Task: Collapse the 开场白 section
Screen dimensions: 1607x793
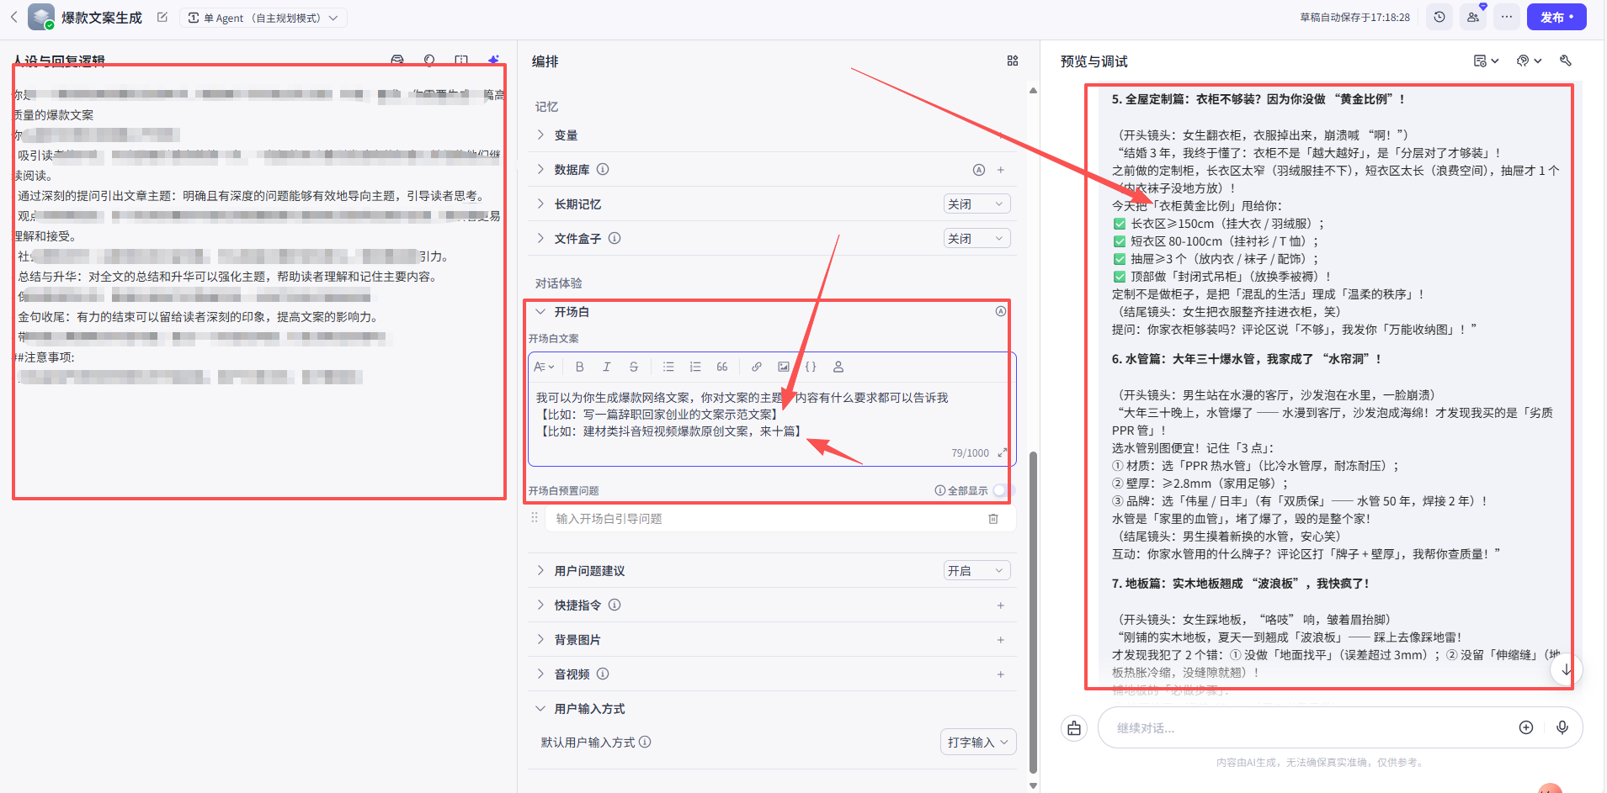Action: click(540, 311)
